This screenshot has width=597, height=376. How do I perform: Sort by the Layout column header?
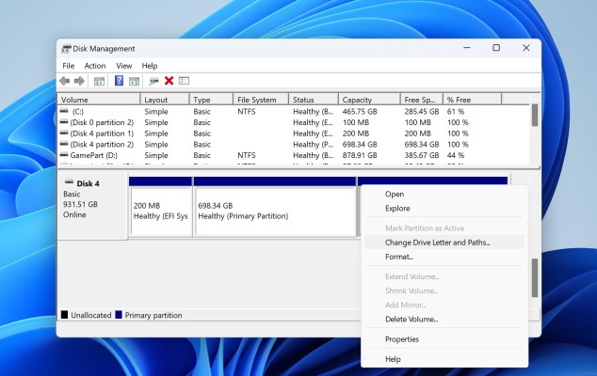(165, 100)
